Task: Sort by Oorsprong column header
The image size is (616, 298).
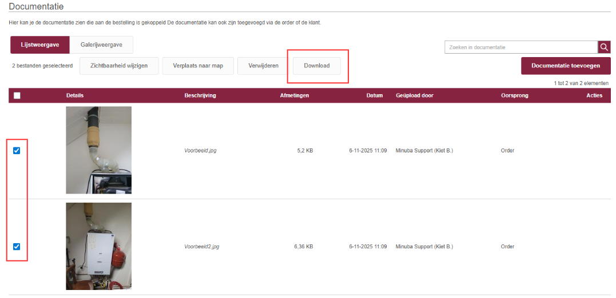Action: tap(514, 95)
